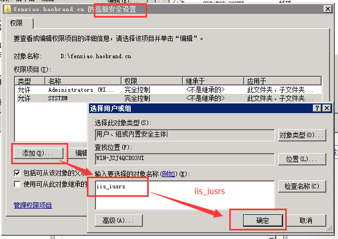Click <不是继承的> in the Administrators row
The image size is (338, 239).
pos(205,90)
